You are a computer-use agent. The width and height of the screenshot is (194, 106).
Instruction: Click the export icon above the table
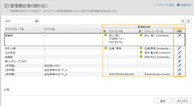coord(189,21)
